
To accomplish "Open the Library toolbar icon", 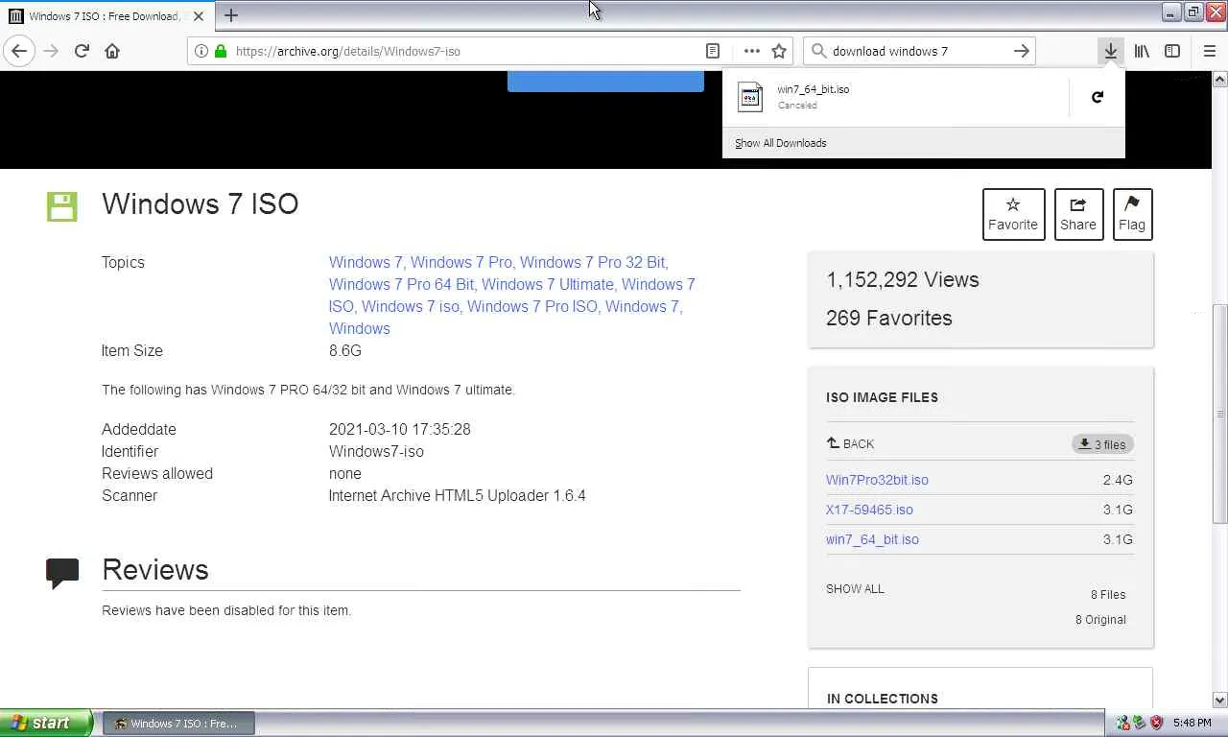I will tap(1142, 51).
